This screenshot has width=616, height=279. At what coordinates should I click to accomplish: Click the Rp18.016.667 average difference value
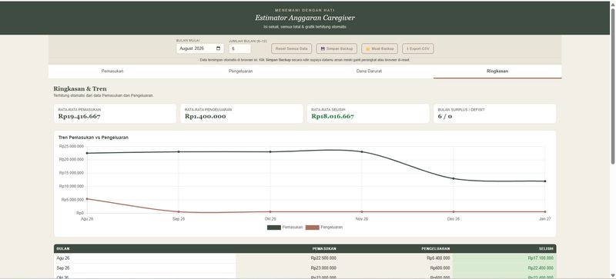point(333,117)
